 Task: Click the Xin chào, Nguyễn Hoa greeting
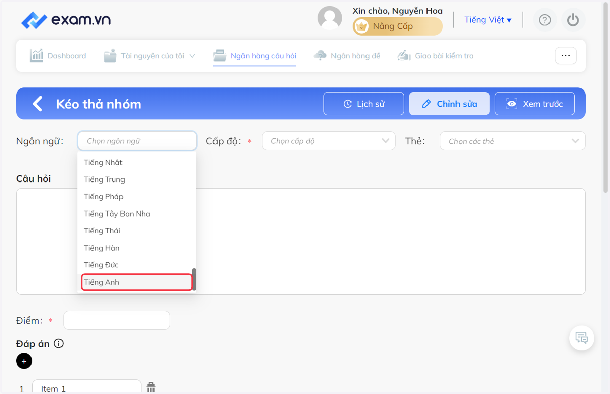point(398,11)
